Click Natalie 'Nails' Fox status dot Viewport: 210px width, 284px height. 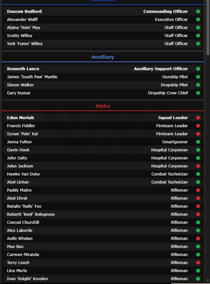coord(198,206)
